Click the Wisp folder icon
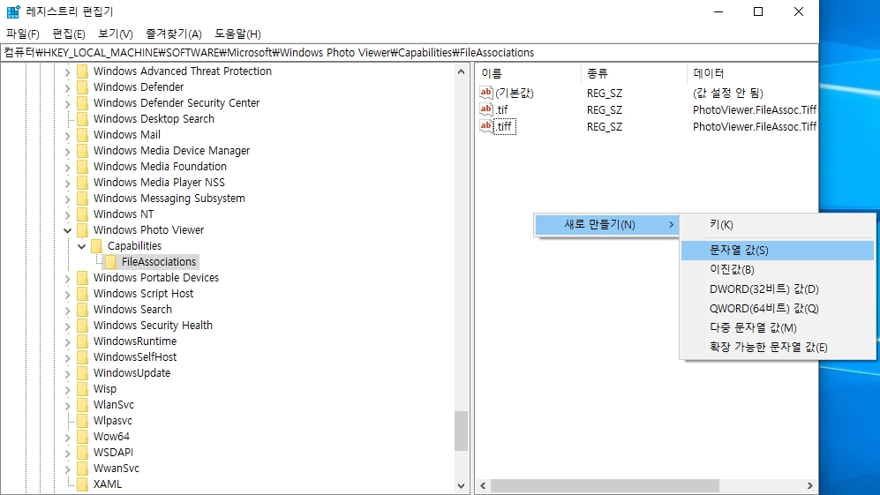 pyautogui.click(x=82, y=389)
